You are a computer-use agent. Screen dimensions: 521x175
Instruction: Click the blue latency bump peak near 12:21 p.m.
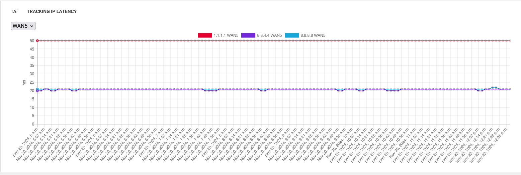coord(494,87)
